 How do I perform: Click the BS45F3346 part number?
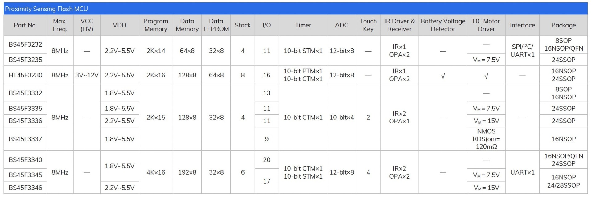pos(25,188)
